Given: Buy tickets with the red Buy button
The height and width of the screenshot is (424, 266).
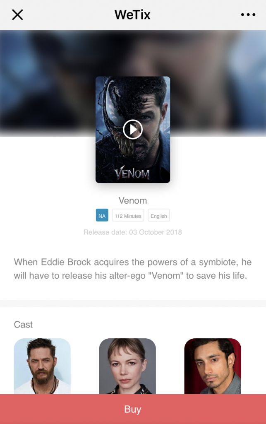Looking at the screenshot, I should [x=133, y=409].
